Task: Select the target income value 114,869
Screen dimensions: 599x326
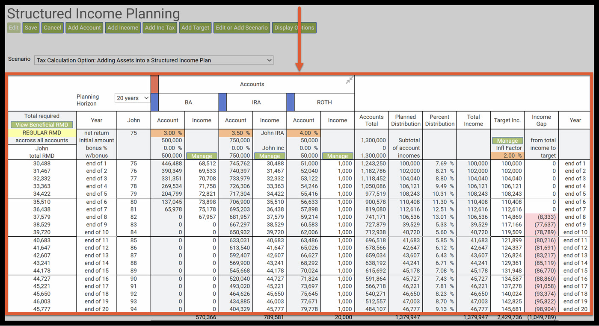Action: pos(511,217)
